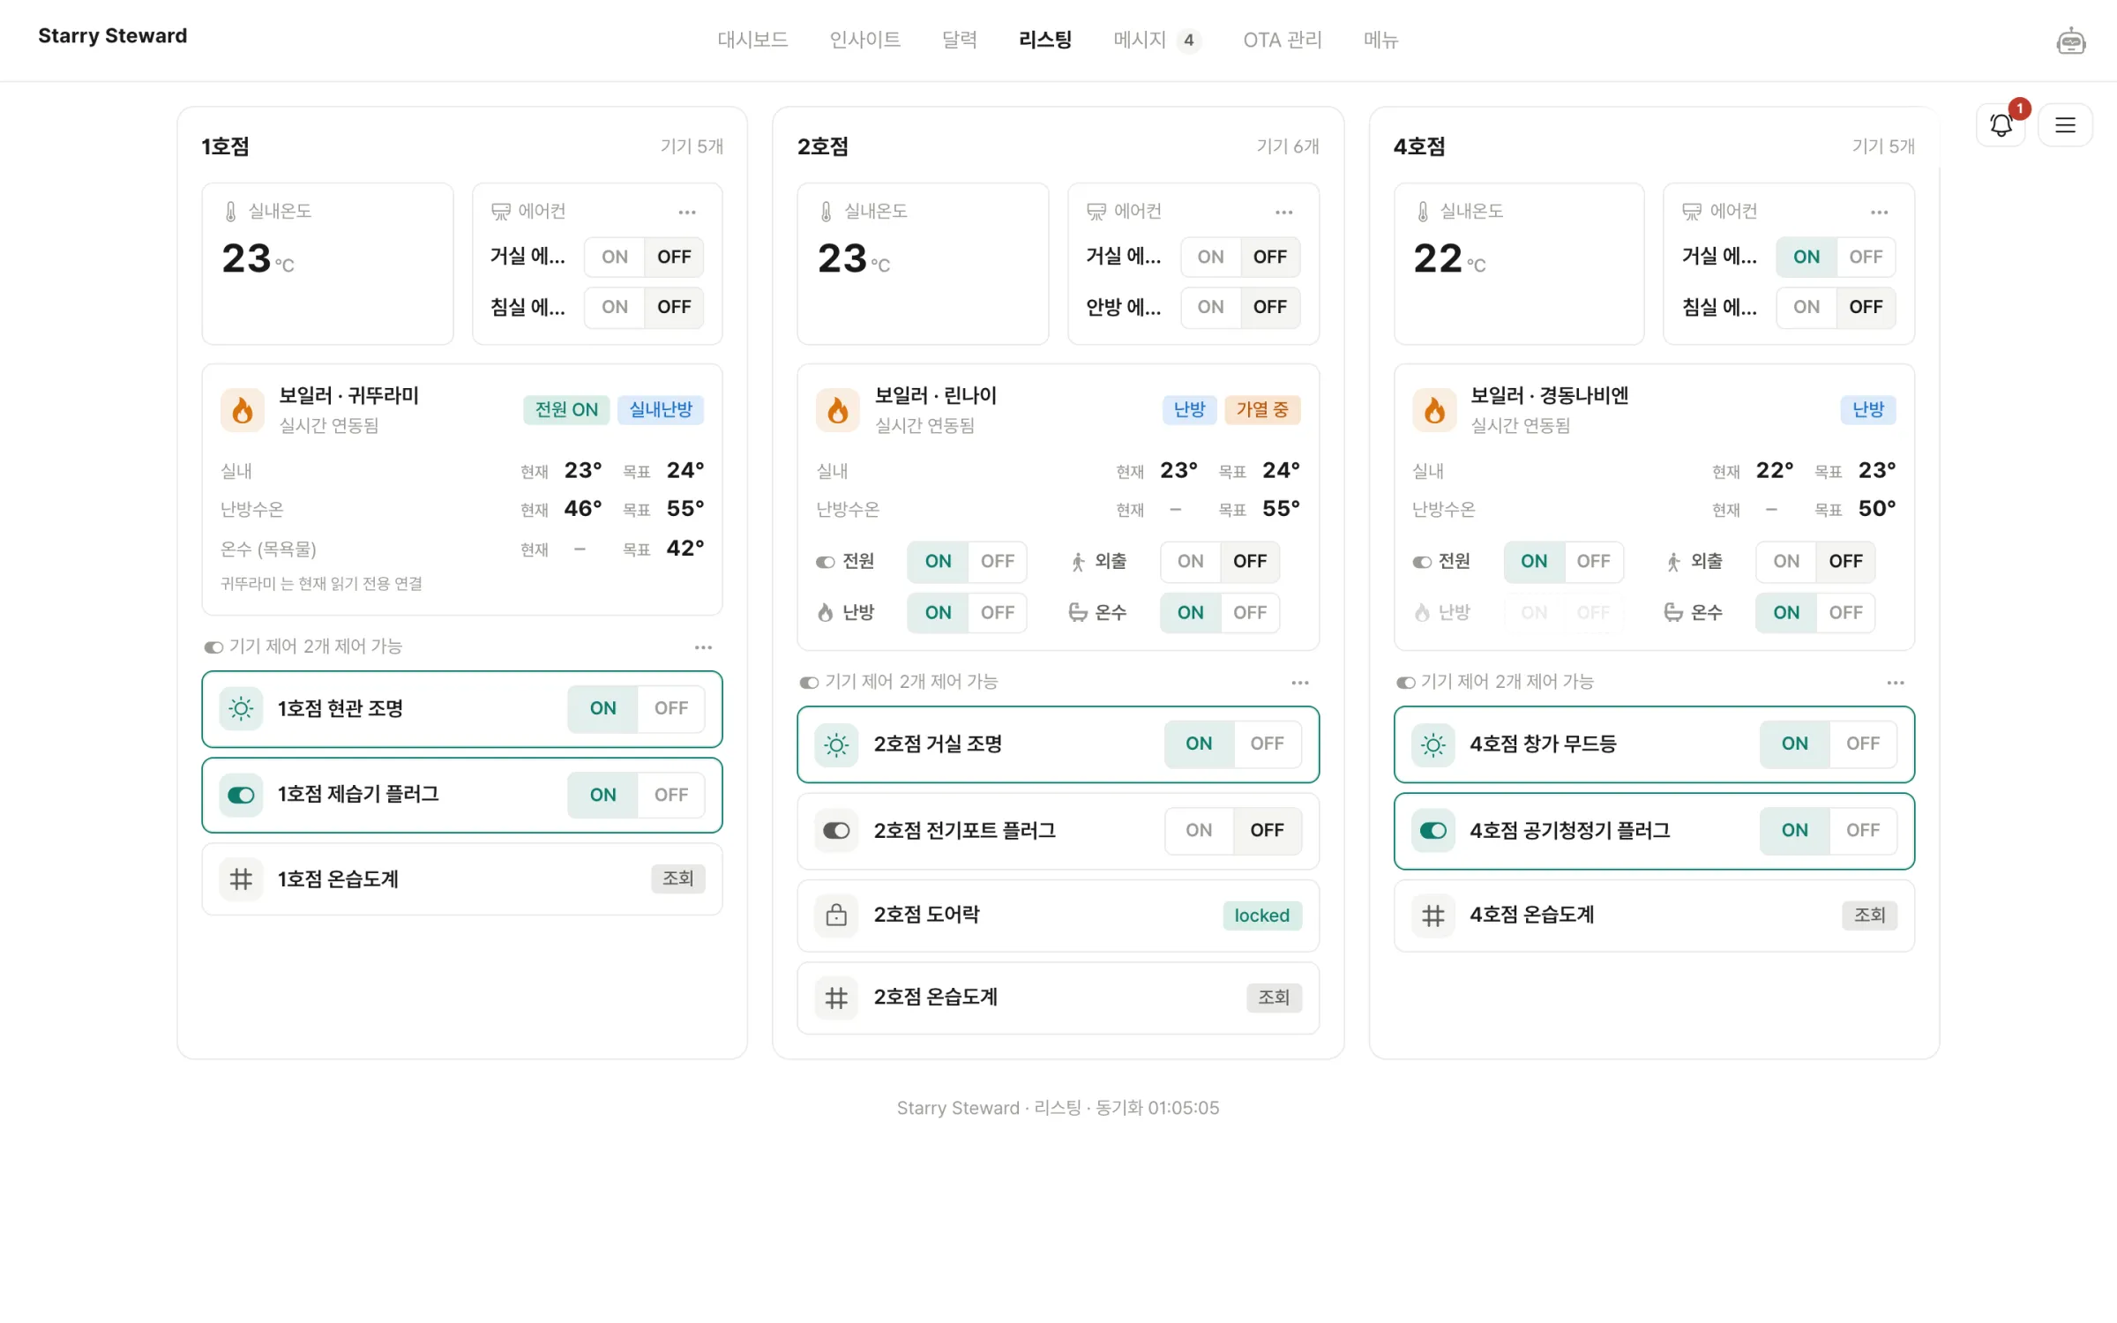Open the notifications bell
The image size is (2117, 1323).
pyautogui.click(x=2001, y=125)
